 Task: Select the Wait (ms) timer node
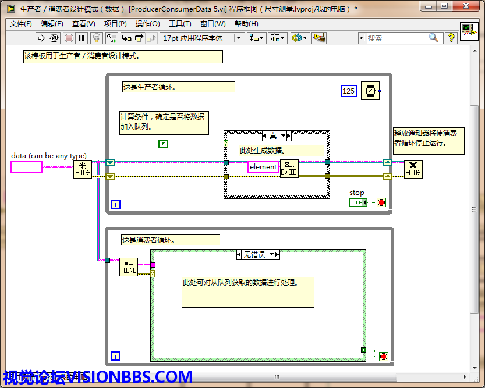[x=370, y=91]
